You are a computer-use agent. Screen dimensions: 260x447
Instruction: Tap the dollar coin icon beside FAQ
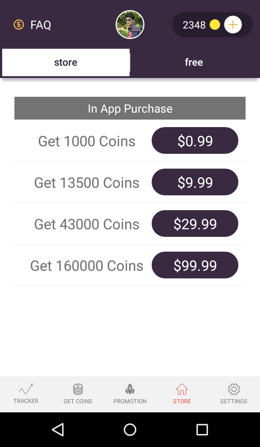coord(19,25)
